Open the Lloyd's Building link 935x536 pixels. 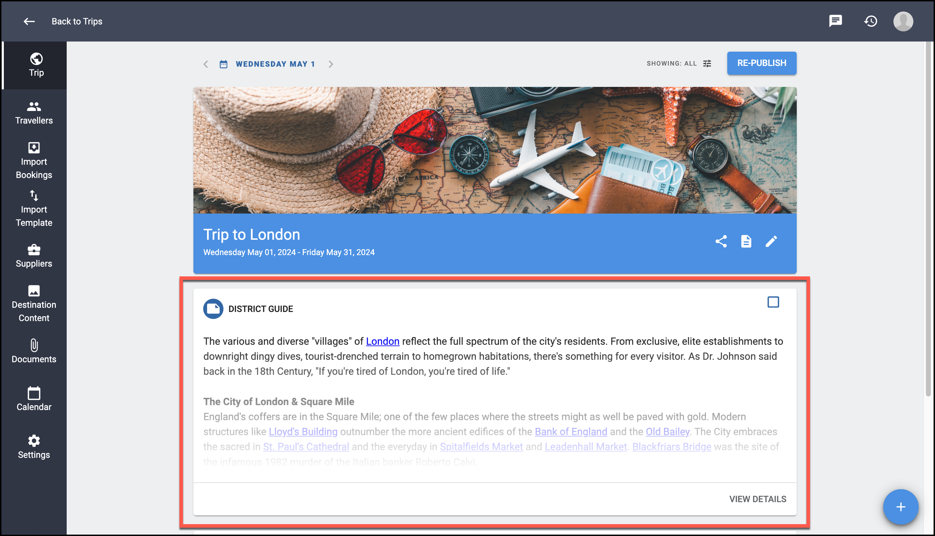pyautogui.click(x=303, y=431)
